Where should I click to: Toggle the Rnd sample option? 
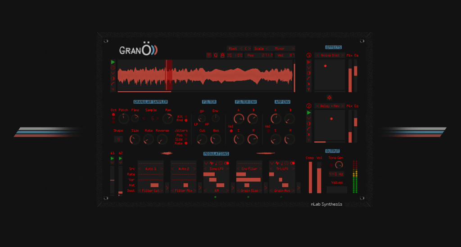(186, 120)
